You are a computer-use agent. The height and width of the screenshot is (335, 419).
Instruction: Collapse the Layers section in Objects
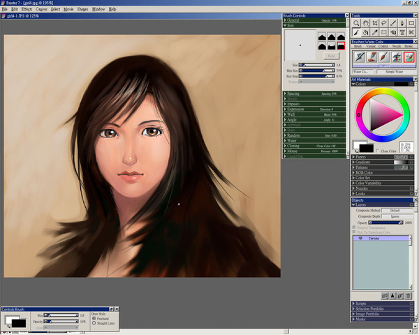pyautogui.click(x=353, y=205)
